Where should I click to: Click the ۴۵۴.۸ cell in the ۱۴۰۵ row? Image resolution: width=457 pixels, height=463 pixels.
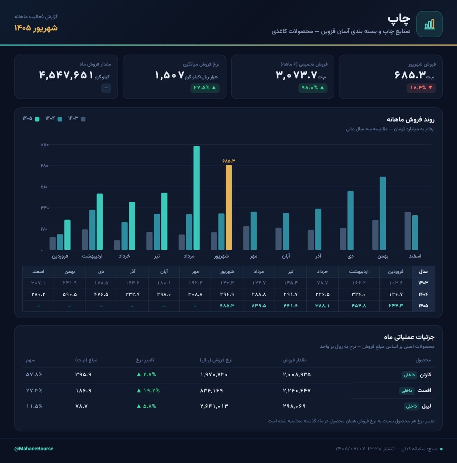point(359,306)
